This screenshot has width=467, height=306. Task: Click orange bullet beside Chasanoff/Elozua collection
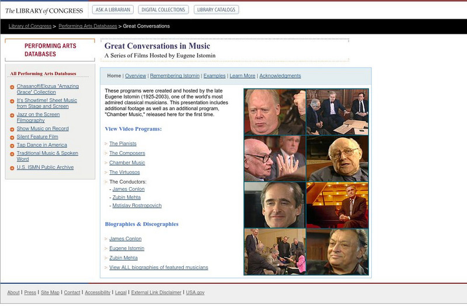pyautogui.click(x=12, y=87)
